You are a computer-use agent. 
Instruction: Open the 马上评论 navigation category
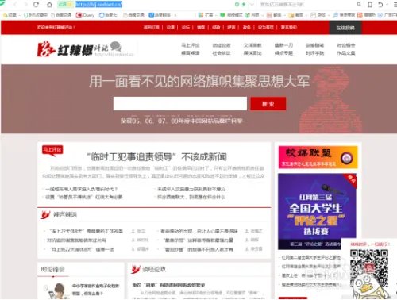click(x=191, y=45)
